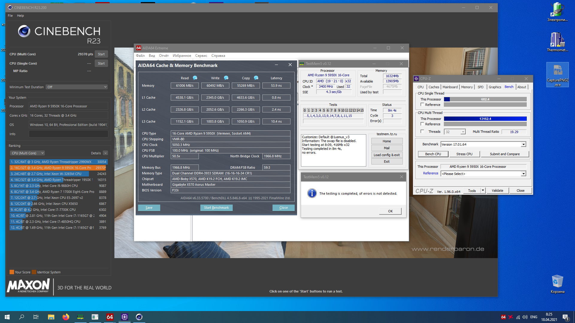The width and height of the screenshot is (575, 323).
Task: Enable Single Thread Reference checkbox
Action: [422, 105]
